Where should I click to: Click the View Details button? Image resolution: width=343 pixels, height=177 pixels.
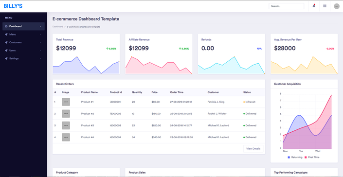(x=253, y=149)
